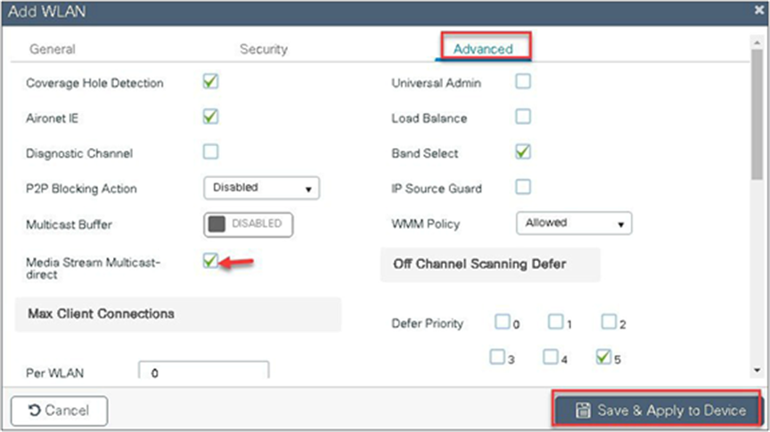The width and height of the screenshot is (770, 432).
Task: Uncheck Defer Priority 5 checkbox
Action: (x=603, y=357)
